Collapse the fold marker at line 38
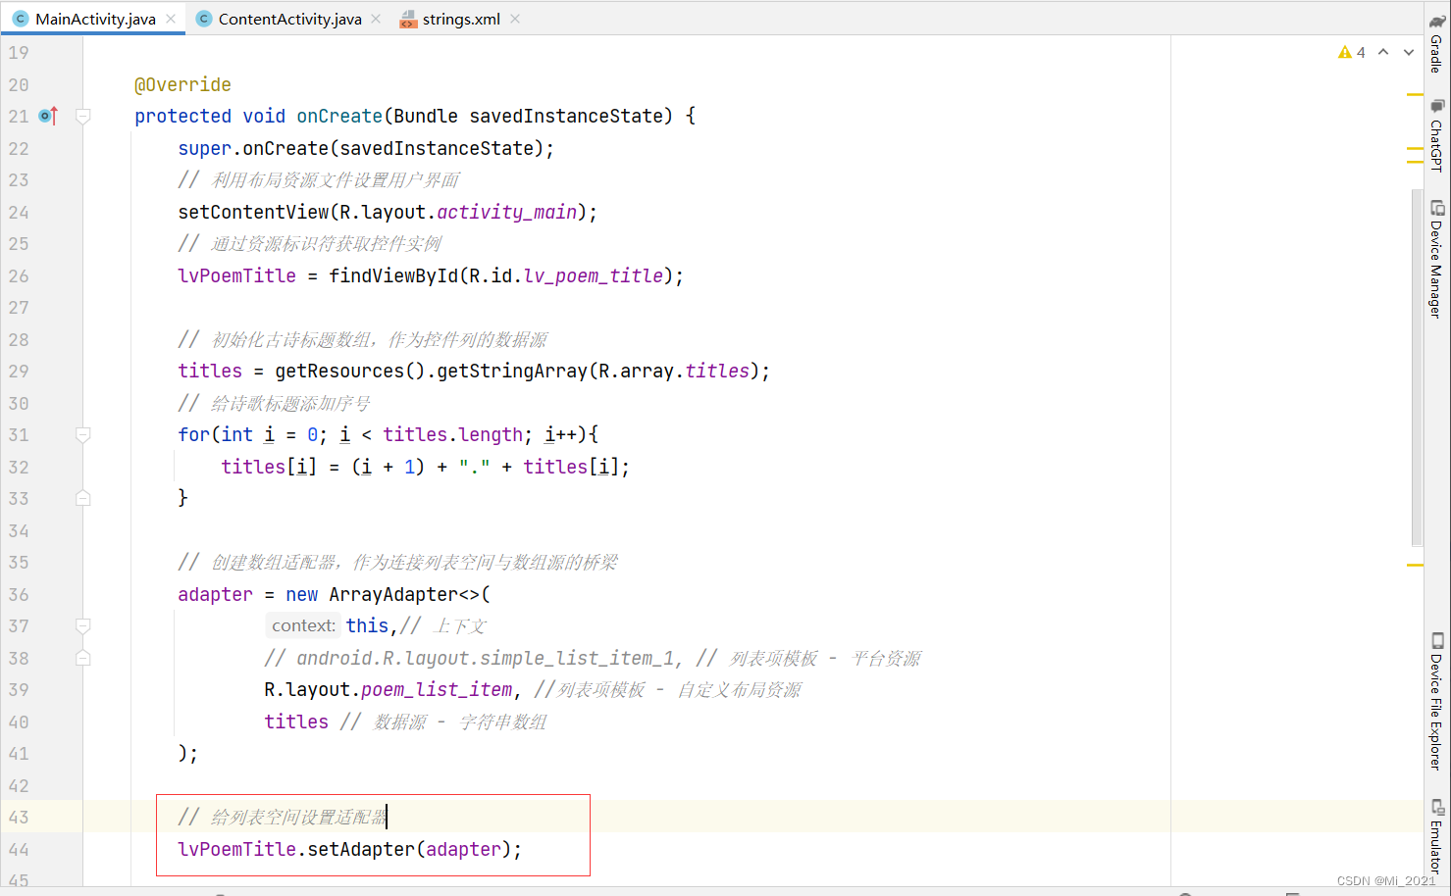The width and height of the screenshot is (1451, 896). point(83,658)
